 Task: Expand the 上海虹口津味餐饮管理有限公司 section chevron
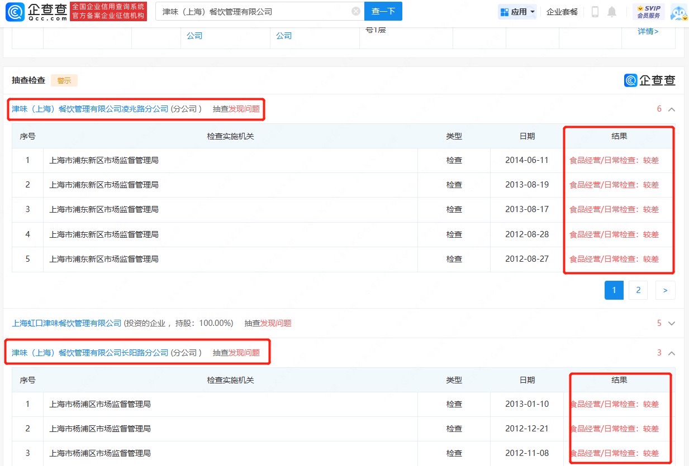(x=672, y=323)
